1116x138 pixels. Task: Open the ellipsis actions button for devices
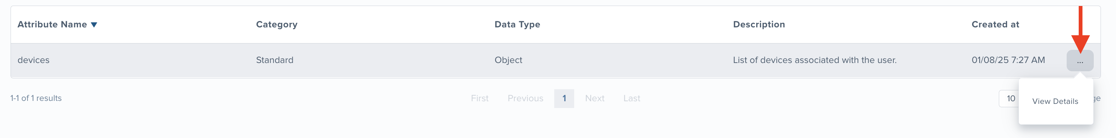click(x=1079, y=60)
